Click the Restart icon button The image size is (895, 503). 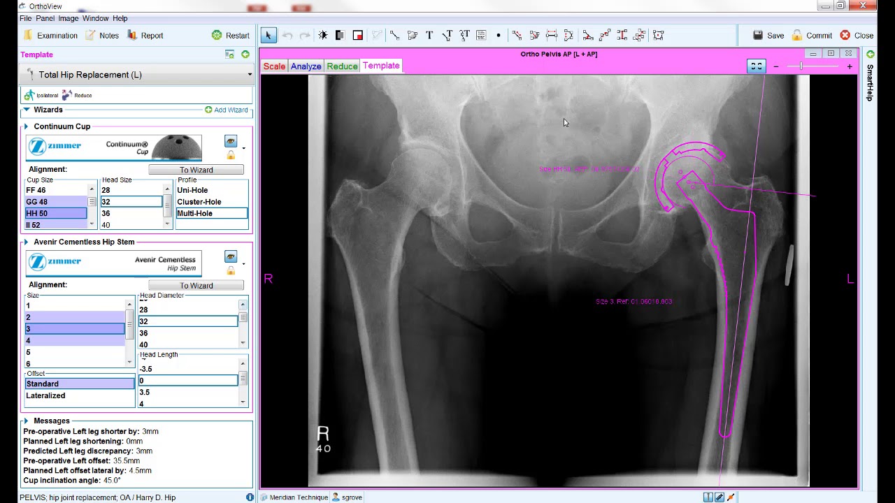point(217,35)
